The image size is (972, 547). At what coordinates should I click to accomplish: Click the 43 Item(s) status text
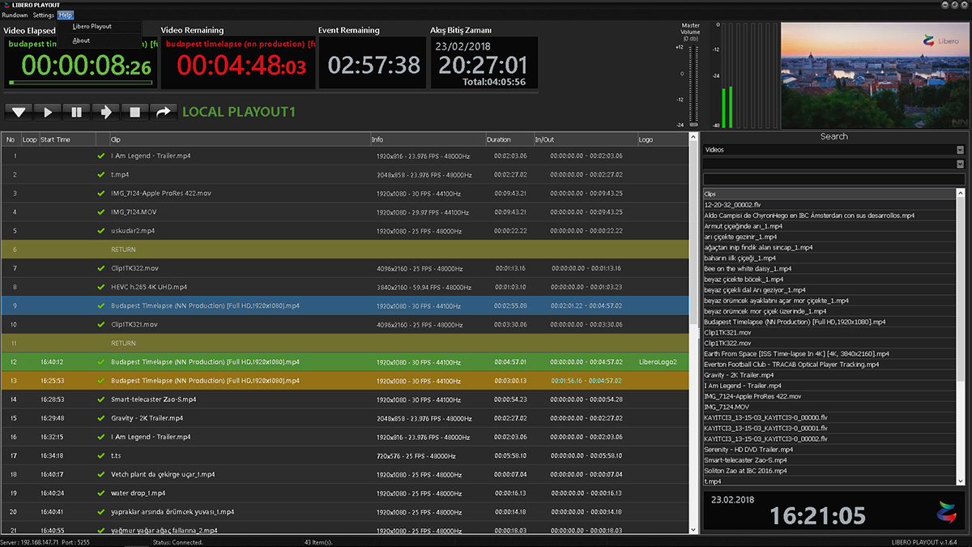point(319,541)
